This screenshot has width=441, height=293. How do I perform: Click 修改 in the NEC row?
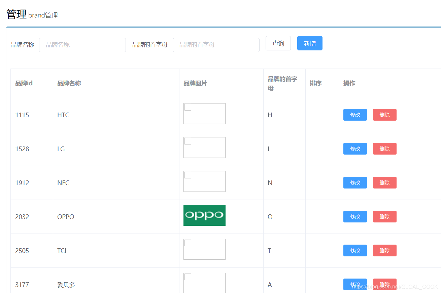coord(355,183)
